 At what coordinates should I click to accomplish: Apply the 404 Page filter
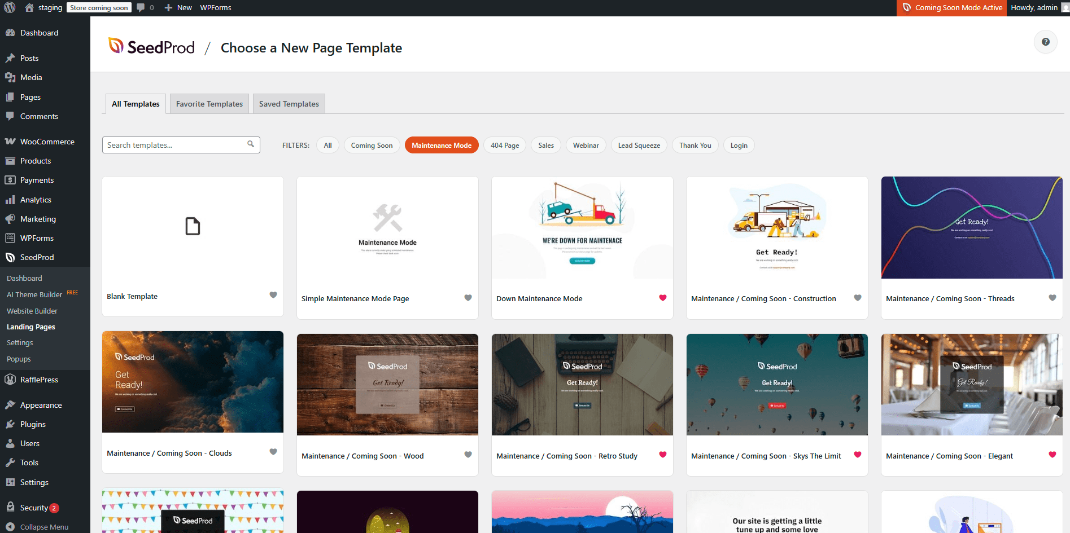(x=504, y=146)
